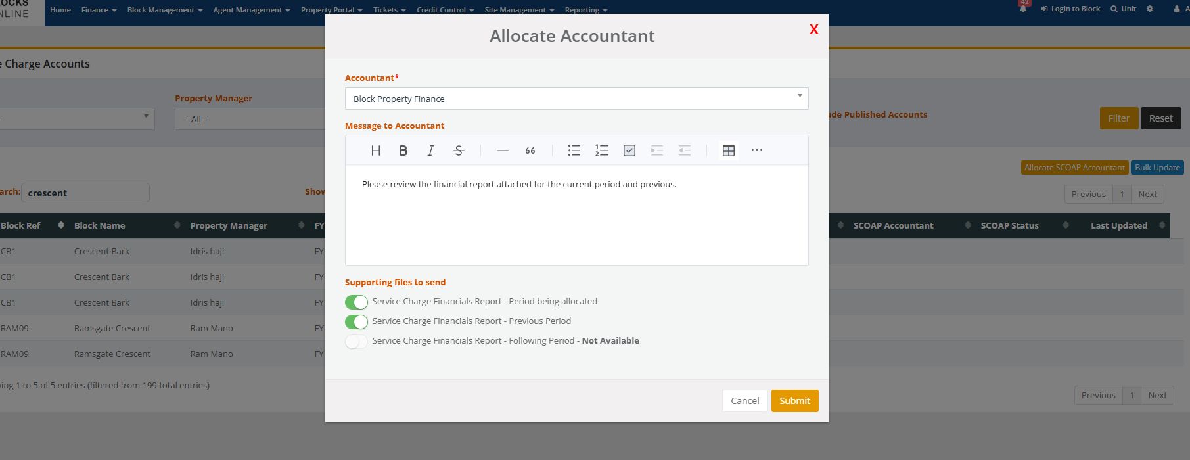Expand the Property Manager filter dropdown
Image resolution: width=1190 pixels, height=460 pixels.
(250, 119)
